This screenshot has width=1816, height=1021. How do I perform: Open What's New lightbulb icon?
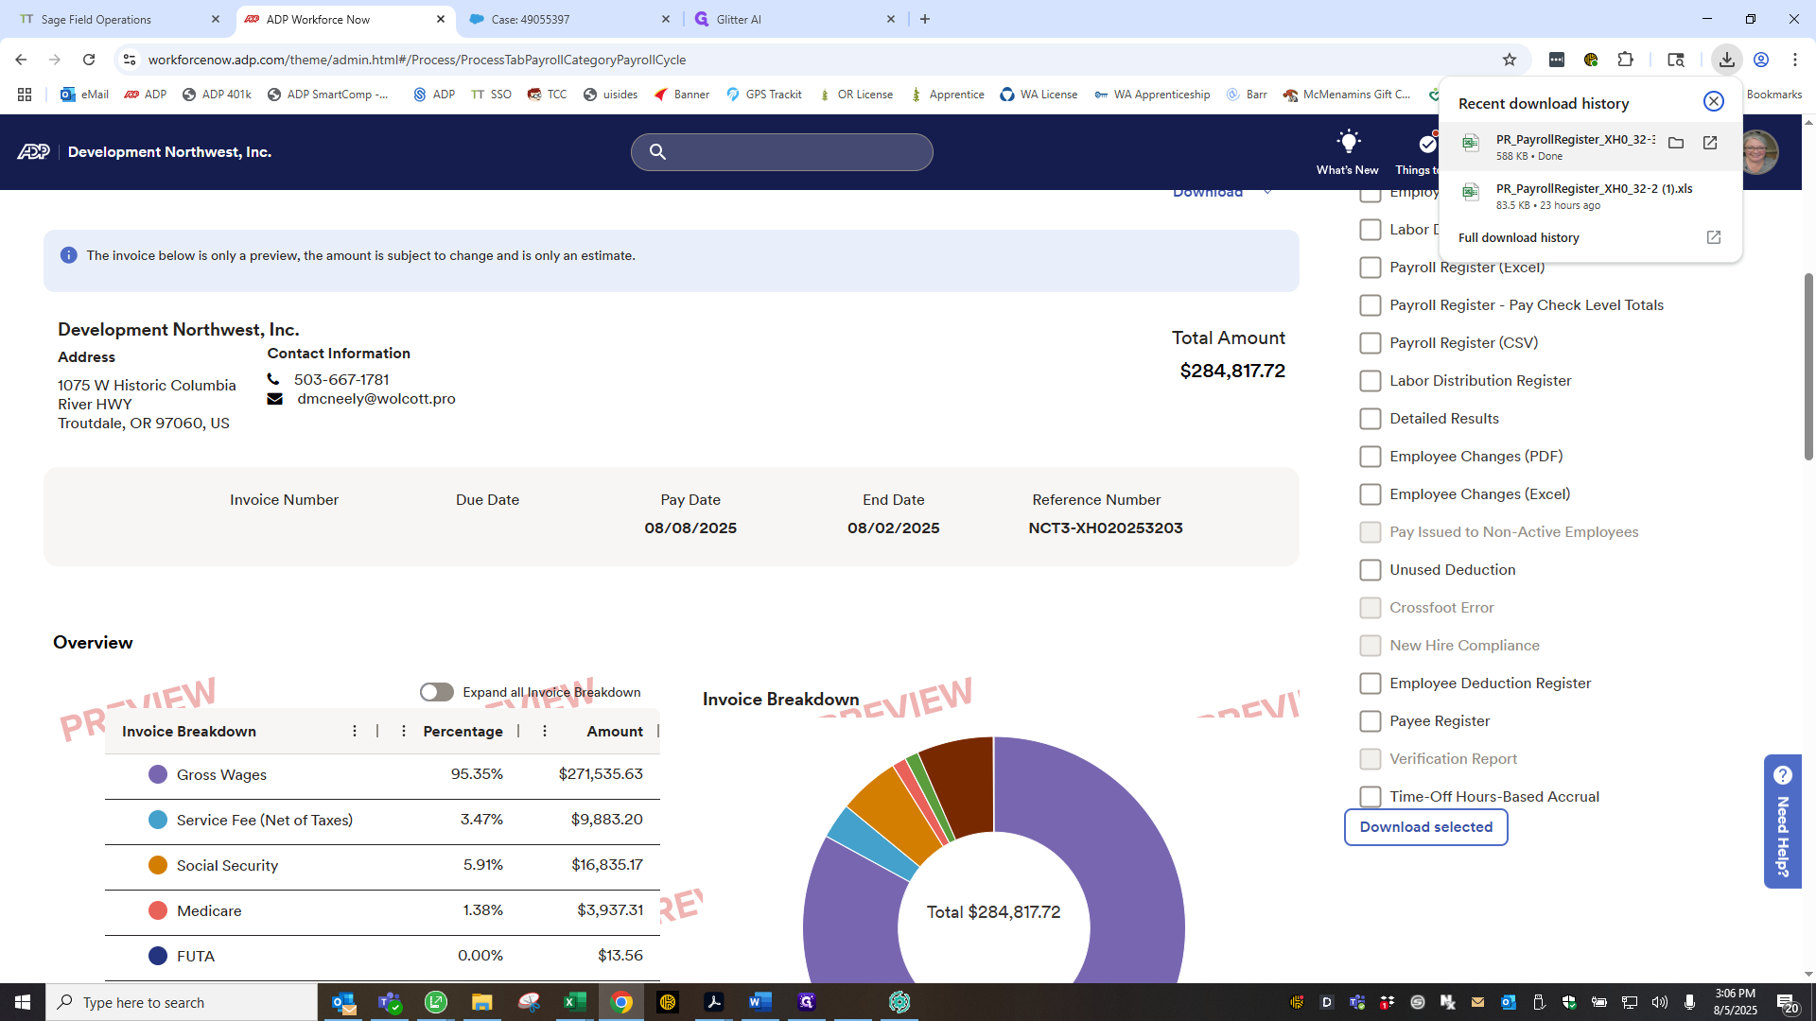tap(1348, 142)
